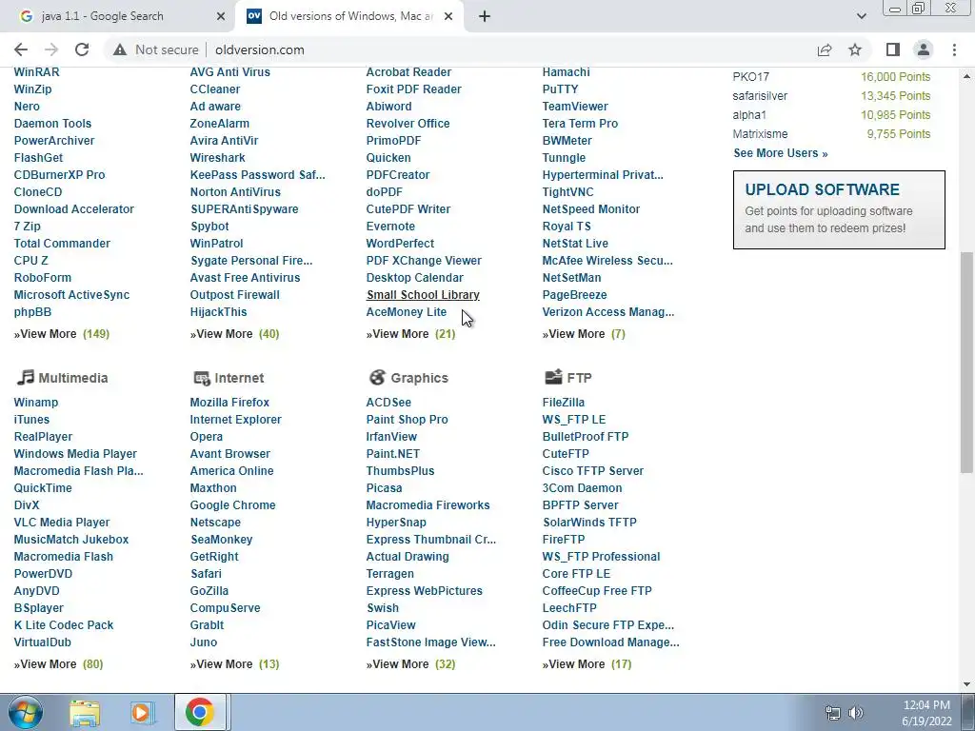The width and height of the screenshot is (975, 731).
Task: Reload the current page
Action: 82,49
